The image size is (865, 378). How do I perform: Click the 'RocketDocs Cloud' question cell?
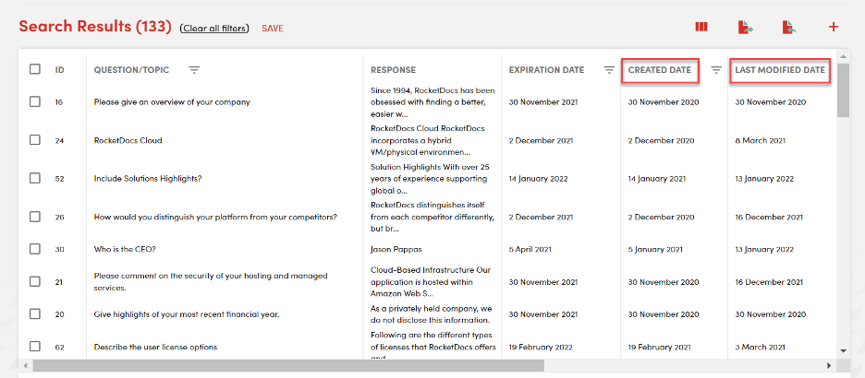pyautogui.click(x=128, y=140)
